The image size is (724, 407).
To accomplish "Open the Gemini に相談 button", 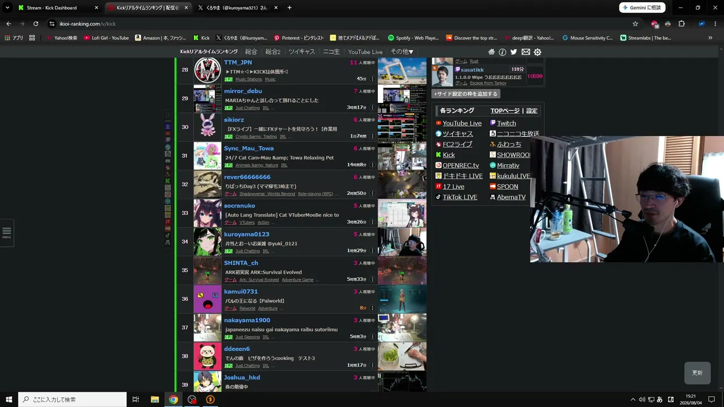I will [x=642, y=8].
